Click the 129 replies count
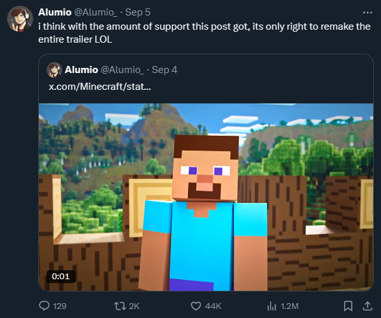This screenshot has height=318, width=381. tap(60, 306)
